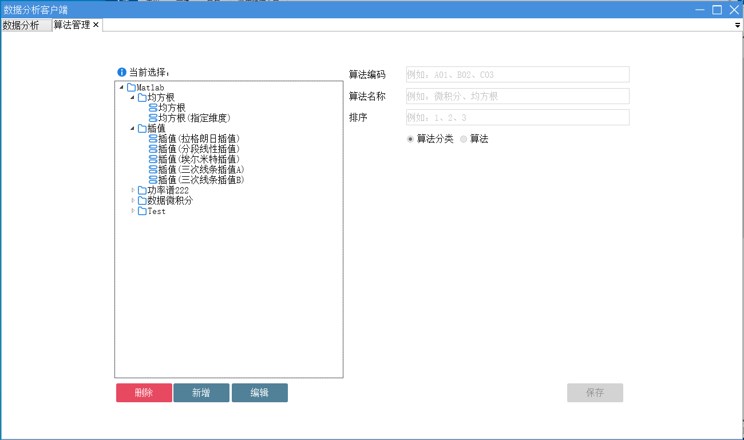
Task: Expand the 功率谱222 tree node
Action: (x=133, y=191)
